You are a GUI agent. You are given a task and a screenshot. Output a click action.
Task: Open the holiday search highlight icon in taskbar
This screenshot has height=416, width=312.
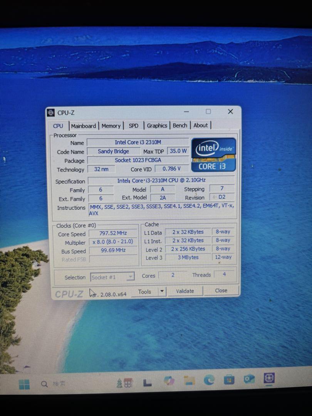coord(124,383)
